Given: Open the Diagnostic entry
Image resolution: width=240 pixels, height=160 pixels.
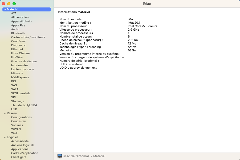Looking at the screenshot, I should pos(19,45).
